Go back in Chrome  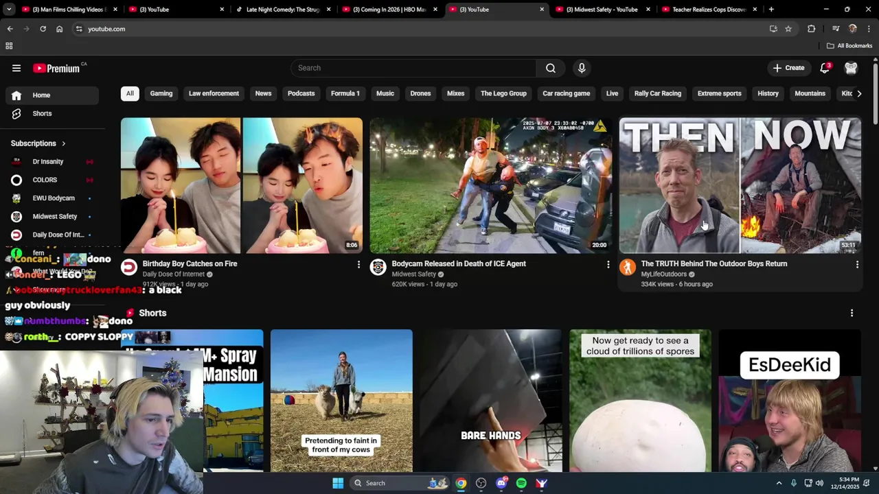10,29
